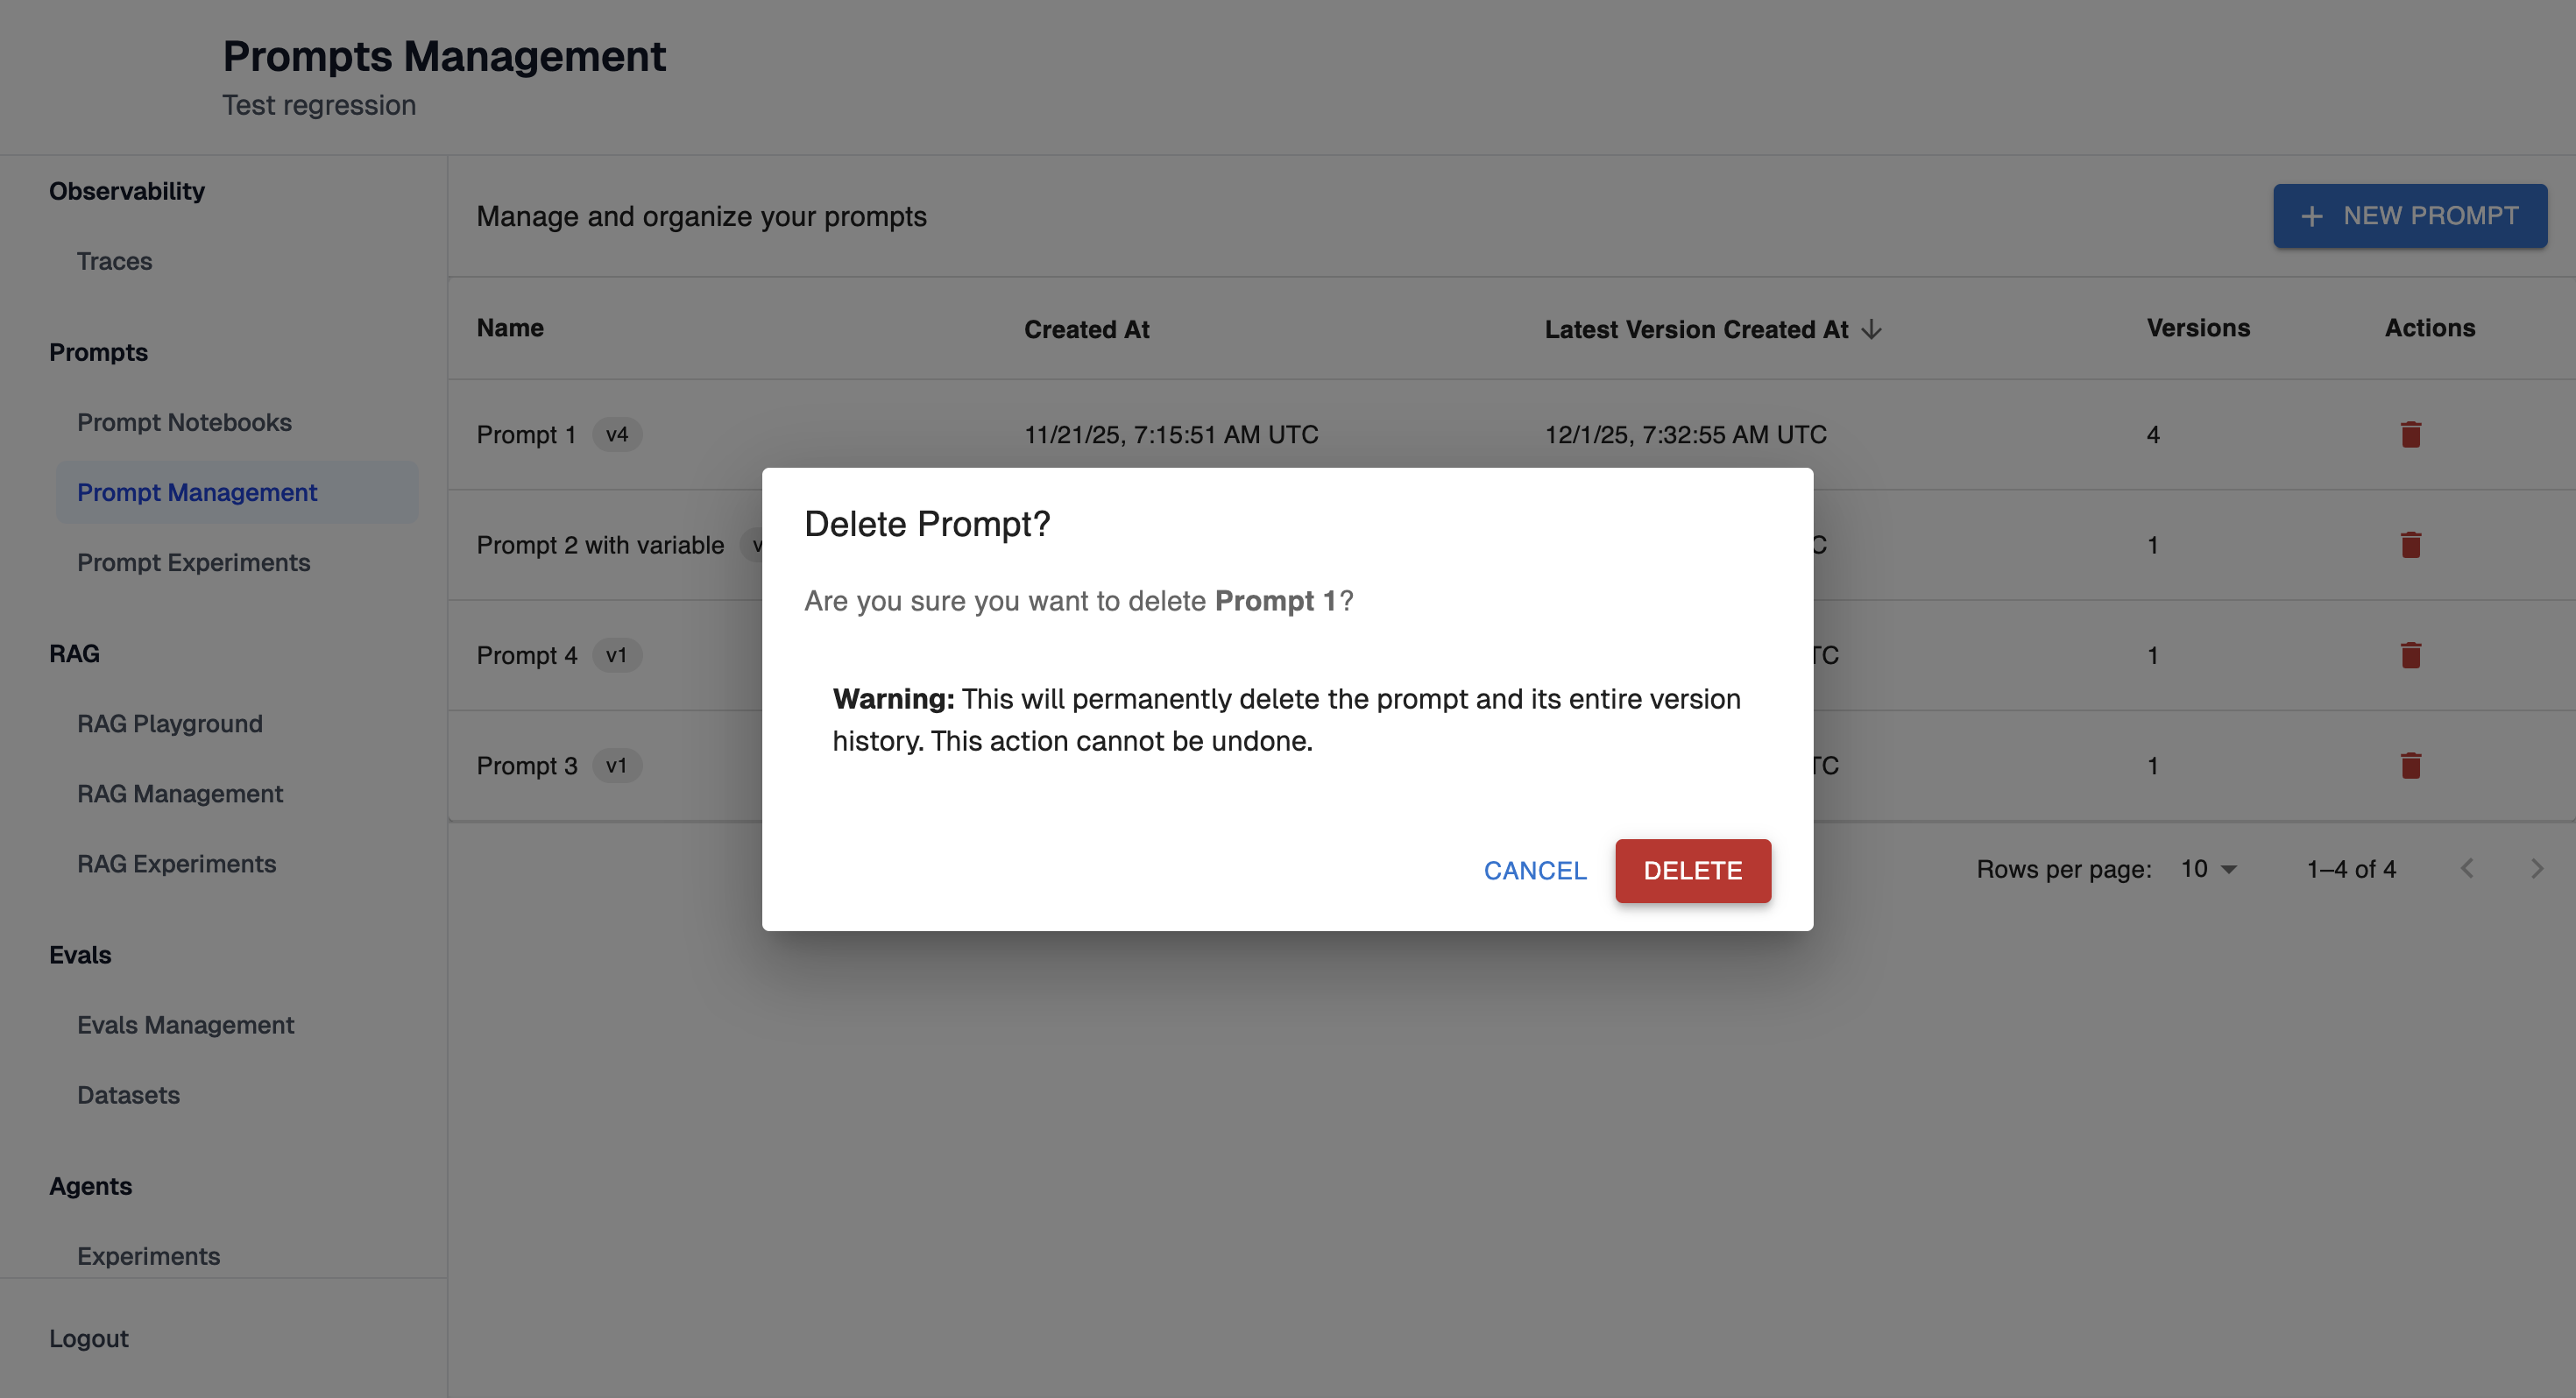
Task: Sort by Name column header
Action: tap(509, 328)
